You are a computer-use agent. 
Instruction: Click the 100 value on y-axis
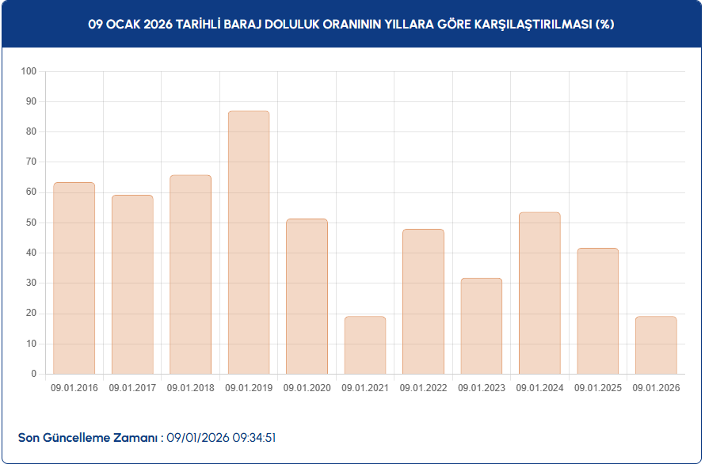click(x=29, y=71)
